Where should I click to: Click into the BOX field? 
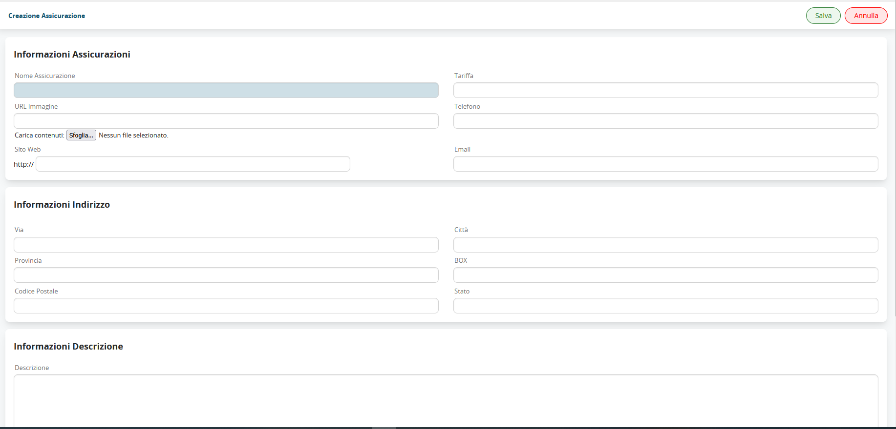[x=665, y=275]
